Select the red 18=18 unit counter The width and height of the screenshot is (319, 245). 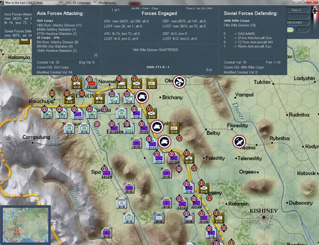(x=92, y=84)
